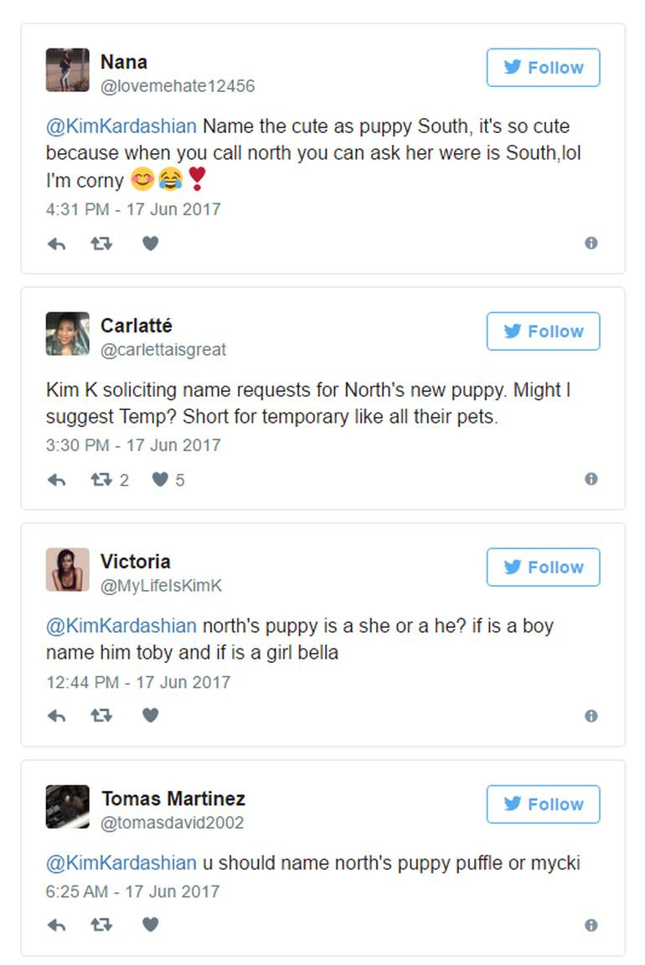Screen dimensions: 645x965
Task: Reply to Tomas Martinez's tweet
Action: [56, 925]
